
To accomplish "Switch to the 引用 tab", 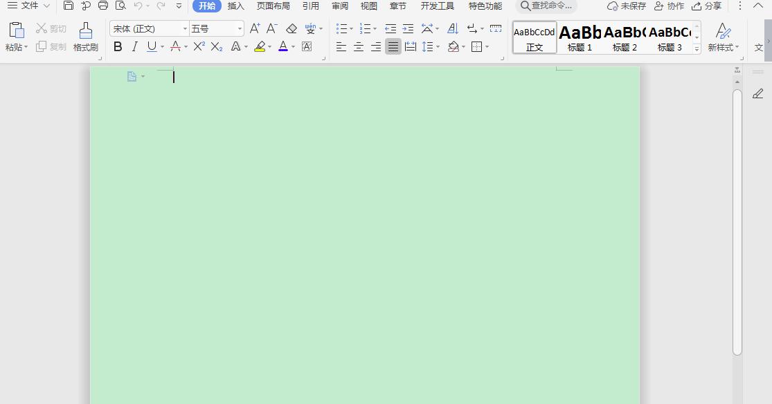I will (311, 6).
